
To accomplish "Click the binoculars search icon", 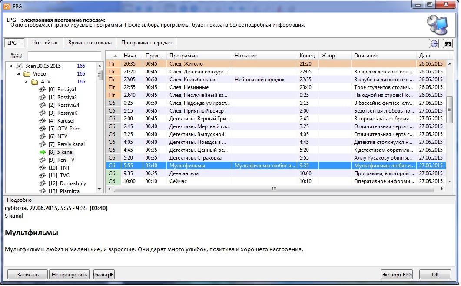I will click(448, 43).
